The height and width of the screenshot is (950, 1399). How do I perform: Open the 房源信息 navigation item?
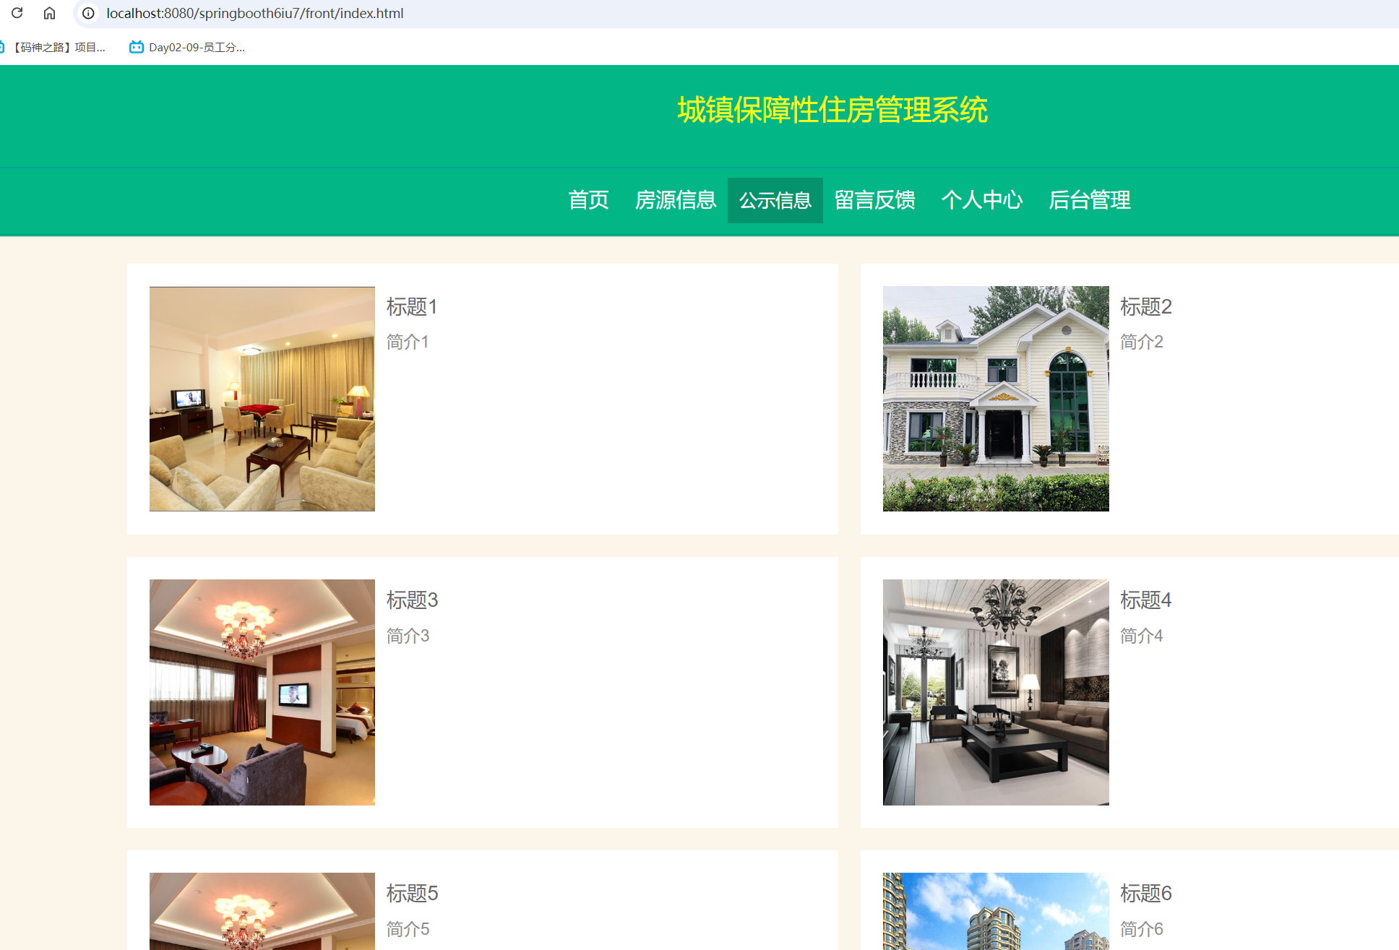point(676,200)
